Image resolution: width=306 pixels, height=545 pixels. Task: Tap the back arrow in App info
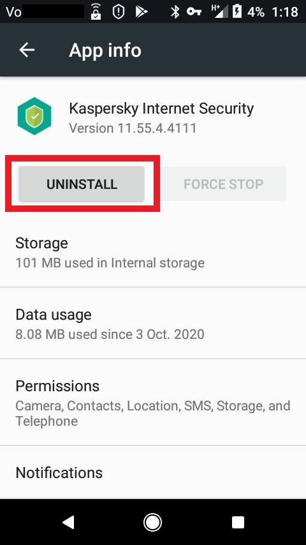27,50
